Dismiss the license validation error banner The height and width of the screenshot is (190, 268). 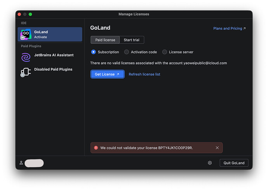click(217, 148)
